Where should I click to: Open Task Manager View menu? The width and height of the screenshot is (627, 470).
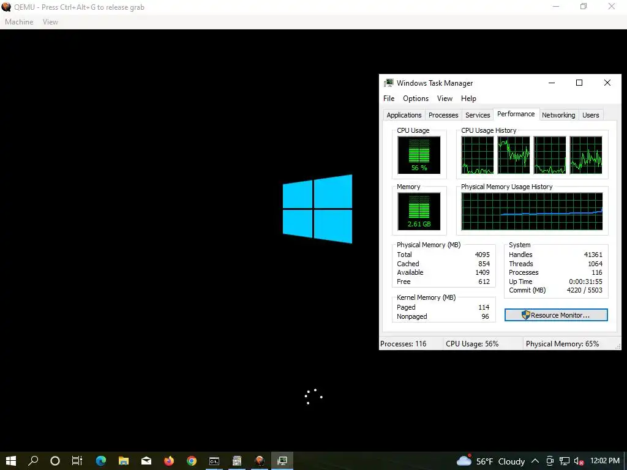pyautogui.click(x=445, y=99)
